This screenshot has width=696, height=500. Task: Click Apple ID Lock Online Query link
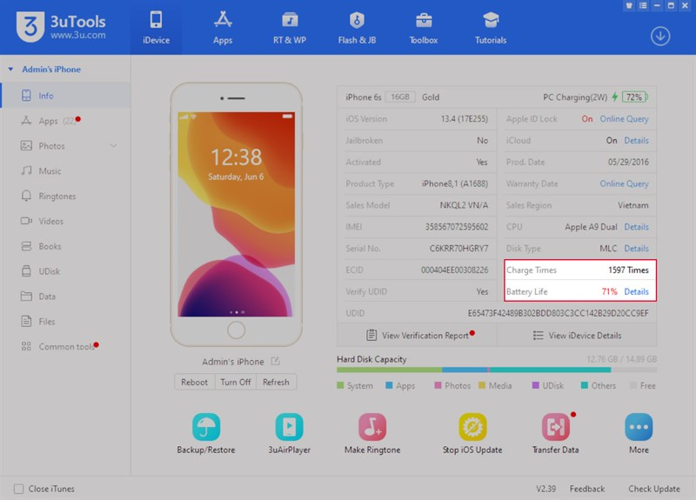pyautogui.click(x=624, y=119)
